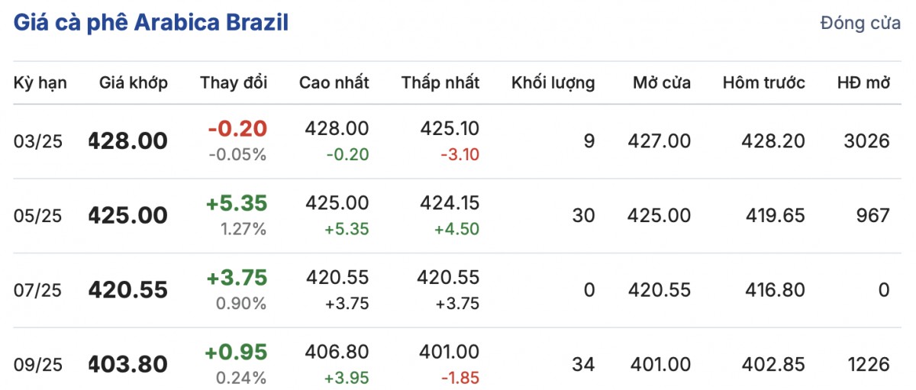The width and height of the screenshot is (916, 390).
Task: Click the "Hôm trước" column header
Action: (x=763, y=82)
